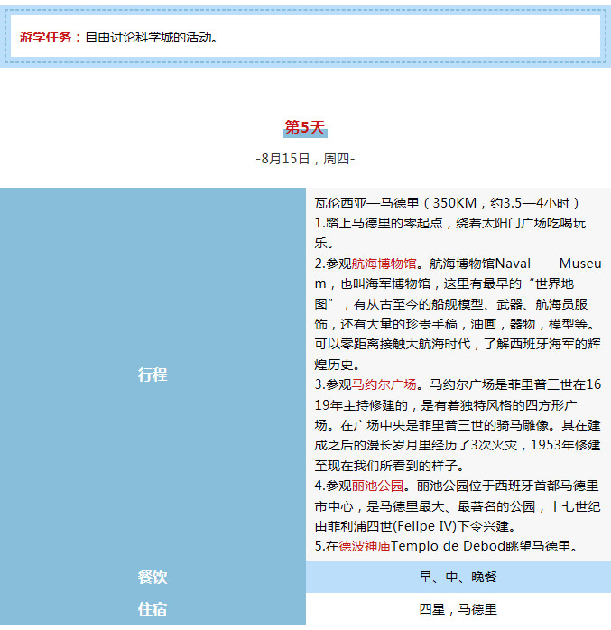Select the 四星，马德里 accommodation cell
Viewport: 611px width, 630px height.
pyautogui.click(x=458, y=609)
